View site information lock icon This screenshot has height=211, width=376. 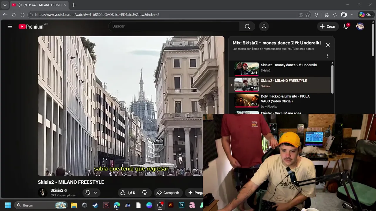(x=31, y=15)
